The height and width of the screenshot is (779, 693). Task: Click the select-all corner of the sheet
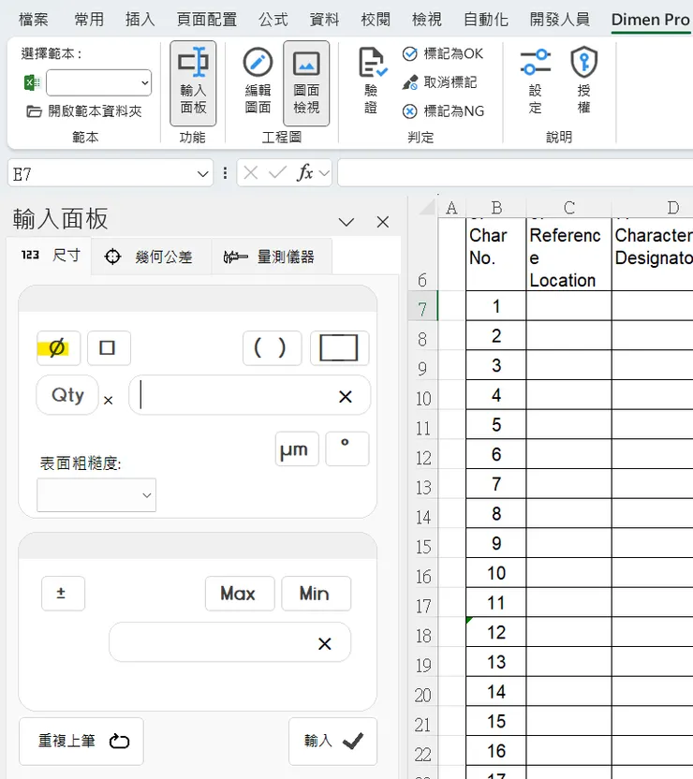click(x=427, y=207)
